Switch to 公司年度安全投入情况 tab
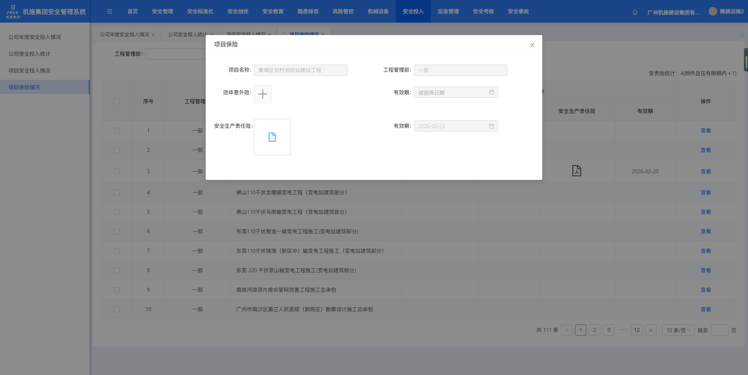748x375 pixels. (124, 35)
